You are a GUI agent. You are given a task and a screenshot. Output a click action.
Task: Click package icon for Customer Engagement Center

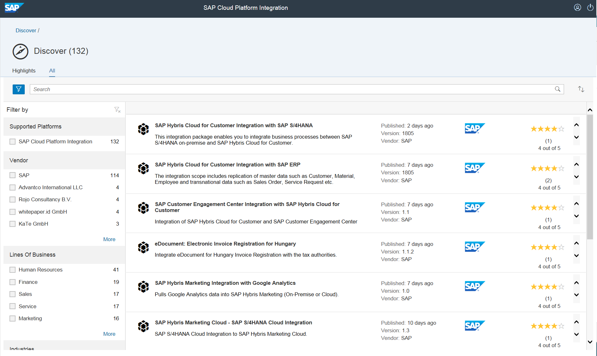pos(143,208)
